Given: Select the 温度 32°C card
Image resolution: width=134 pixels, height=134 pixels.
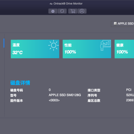Looking at the screenshot, I should (35, 49).
